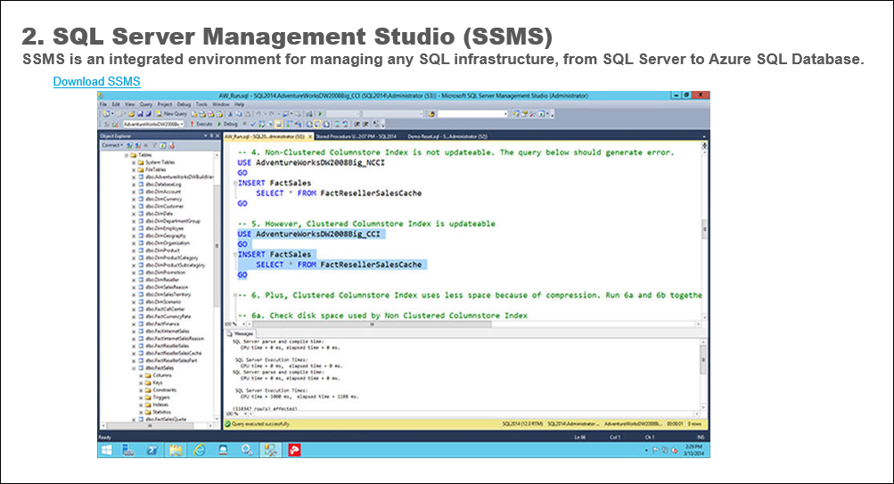Select the Statistics folder under dbo.FactSales
The image size is (894, 484).
point(161,412)
